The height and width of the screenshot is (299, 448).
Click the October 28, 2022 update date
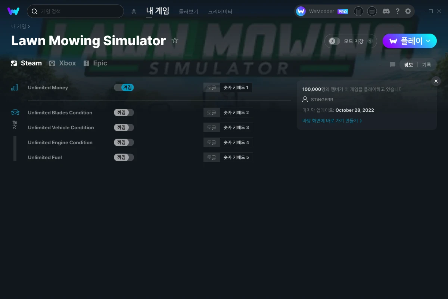[355, 110]
